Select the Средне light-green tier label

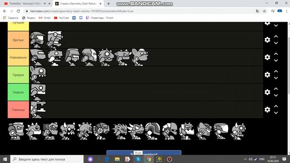click(x=18, y=75)
